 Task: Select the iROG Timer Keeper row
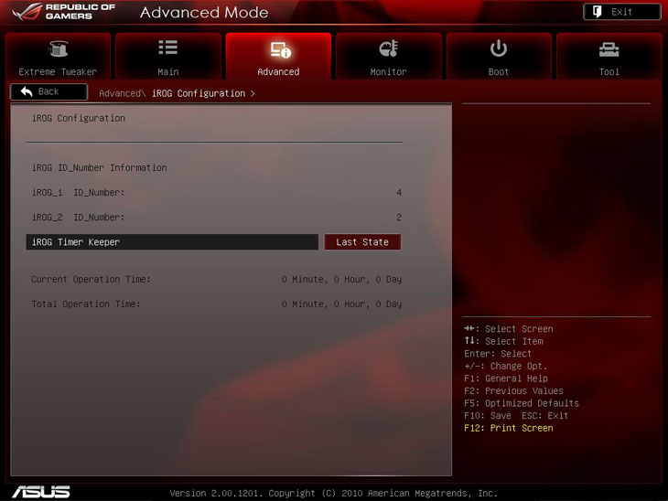(x=173, y=242)
